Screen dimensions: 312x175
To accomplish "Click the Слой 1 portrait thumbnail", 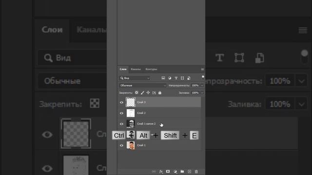I will point(131,145).
